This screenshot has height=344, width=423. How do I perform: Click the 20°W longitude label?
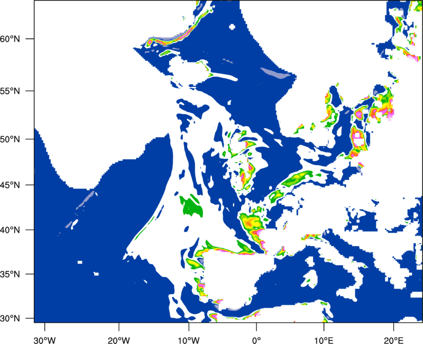(119, 340)
